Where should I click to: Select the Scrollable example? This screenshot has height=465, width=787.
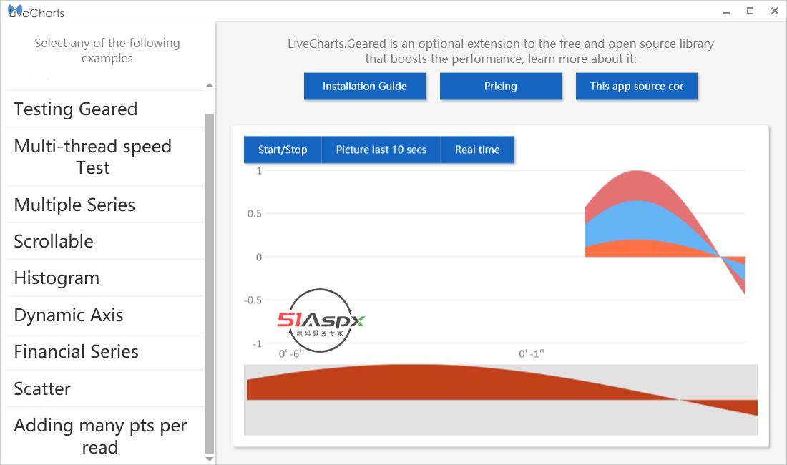[105, 241]
